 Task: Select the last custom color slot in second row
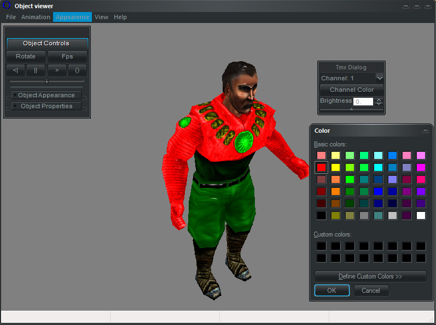[x=421, y=258]
